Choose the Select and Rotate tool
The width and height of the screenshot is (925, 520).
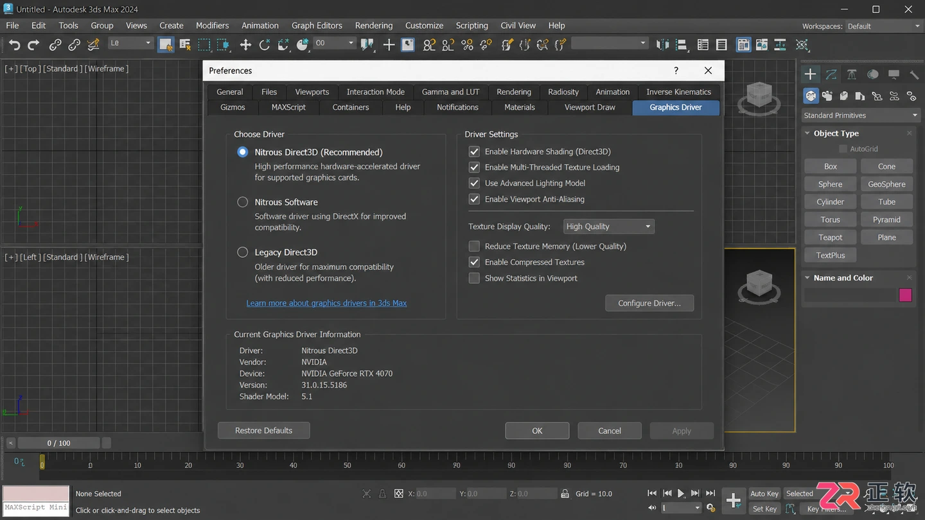[x=264, y=44]
